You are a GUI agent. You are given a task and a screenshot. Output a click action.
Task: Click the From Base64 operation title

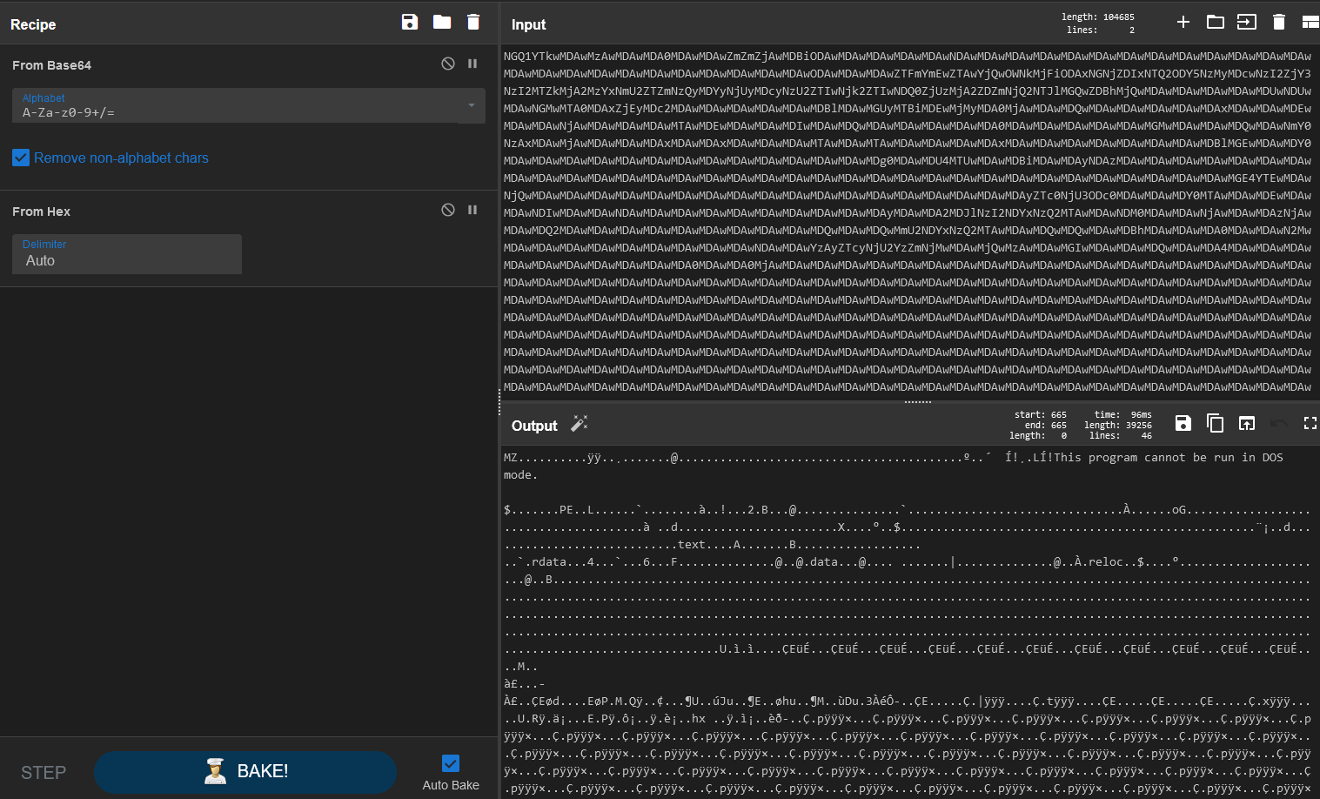[51, 65]
